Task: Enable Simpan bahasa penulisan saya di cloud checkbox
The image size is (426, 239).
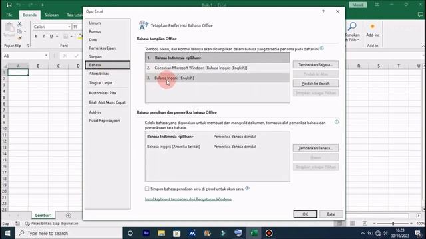Action: tap(147, 189)
